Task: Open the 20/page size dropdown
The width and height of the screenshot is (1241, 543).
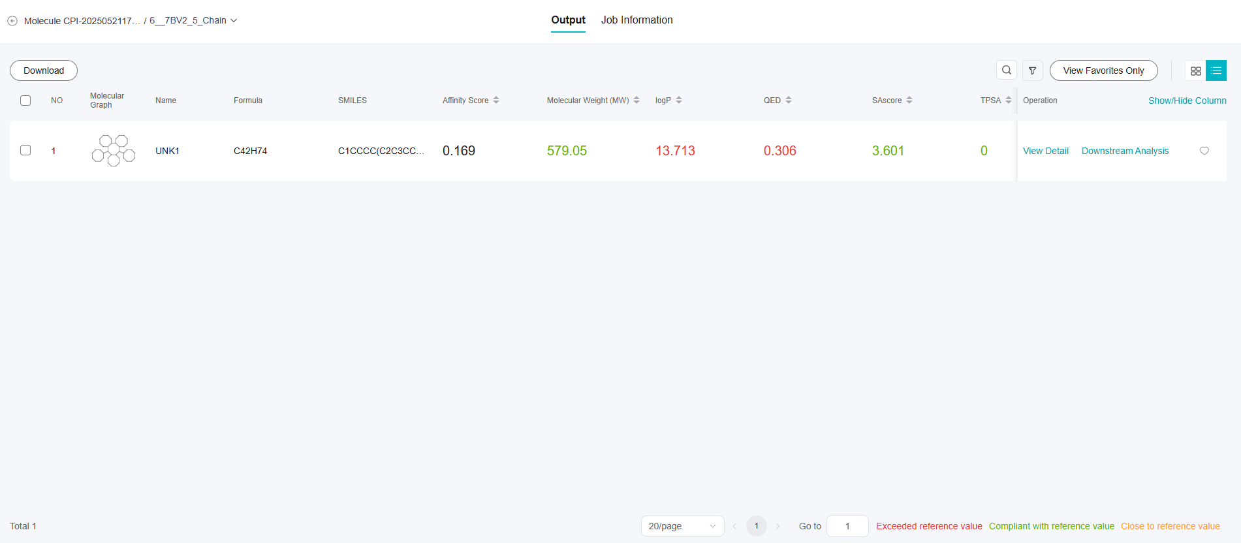Action: coord(682,526)
